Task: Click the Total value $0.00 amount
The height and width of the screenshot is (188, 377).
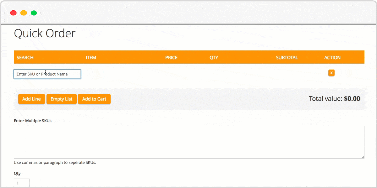Action: [352, 99]
